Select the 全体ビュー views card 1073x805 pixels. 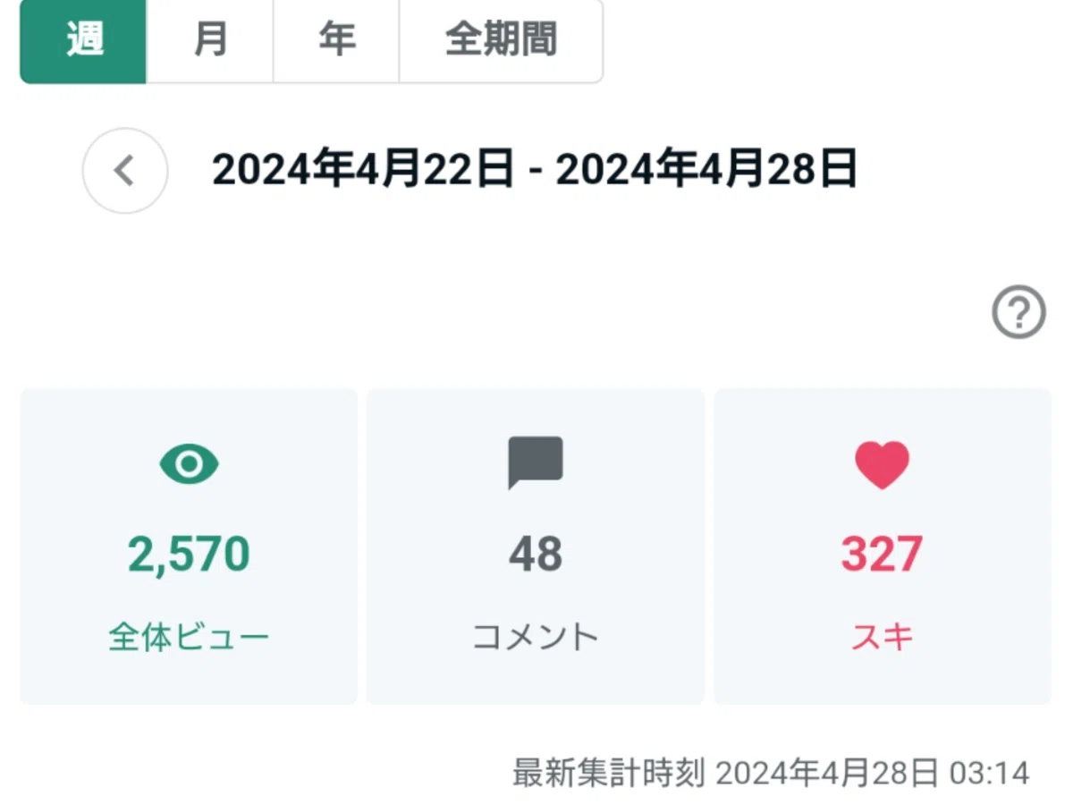189,546
